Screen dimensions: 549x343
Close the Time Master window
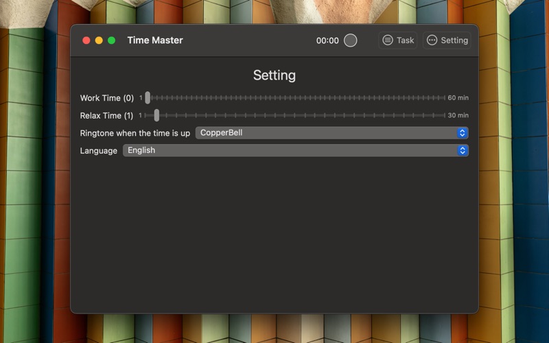pyautogui.click(x=86, y=40)
